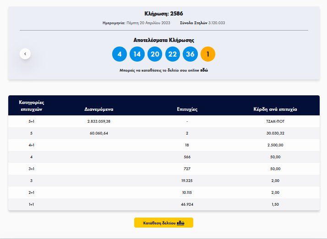This screenshot has width=327, height=239.
Task: Click blue ball number 4
Action: coord(120,54)
